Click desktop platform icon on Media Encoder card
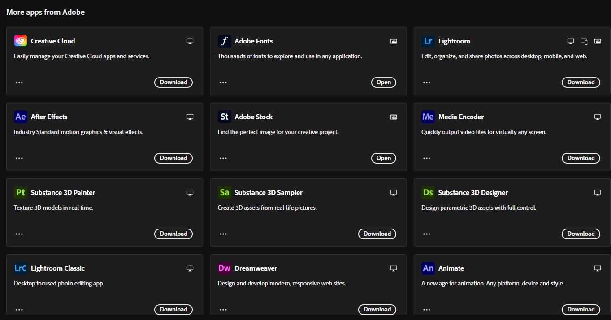The image size is (611, 320). 598,117
